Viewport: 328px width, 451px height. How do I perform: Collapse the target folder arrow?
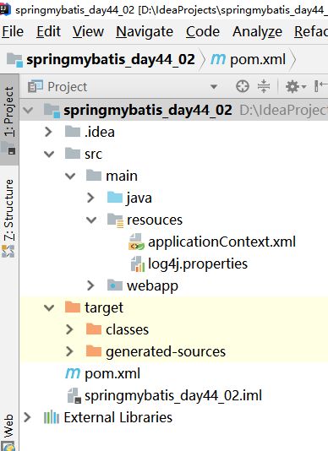pos(49,307)
